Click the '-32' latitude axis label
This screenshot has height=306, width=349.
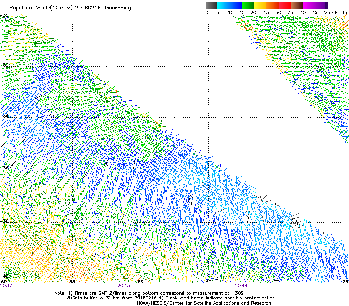pos(4,65)
